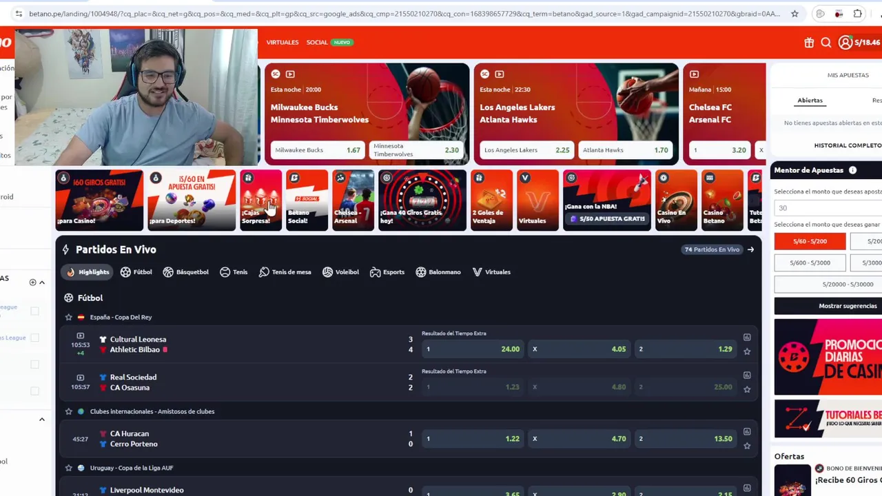
Task: Collapse the lower left sidebar chevron
Action: (x=41, y=420)
